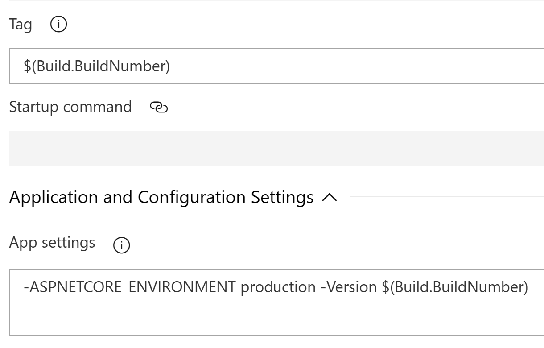
Task: Click the word production in App settings
Action: click(279, 287)
